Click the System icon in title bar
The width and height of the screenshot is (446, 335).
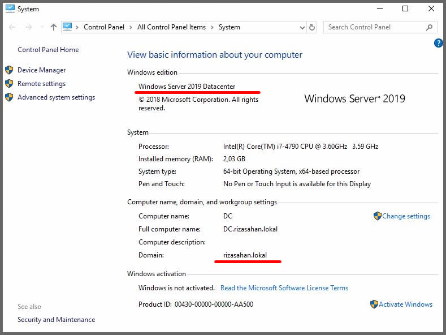(x=10, y=8)
